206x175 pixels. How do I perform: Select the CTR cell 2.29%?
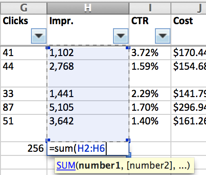pos(150,94)
